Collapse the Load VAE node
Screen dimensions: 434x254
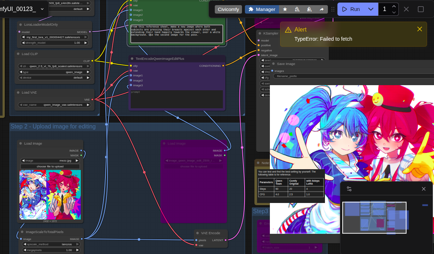(18, 93)
